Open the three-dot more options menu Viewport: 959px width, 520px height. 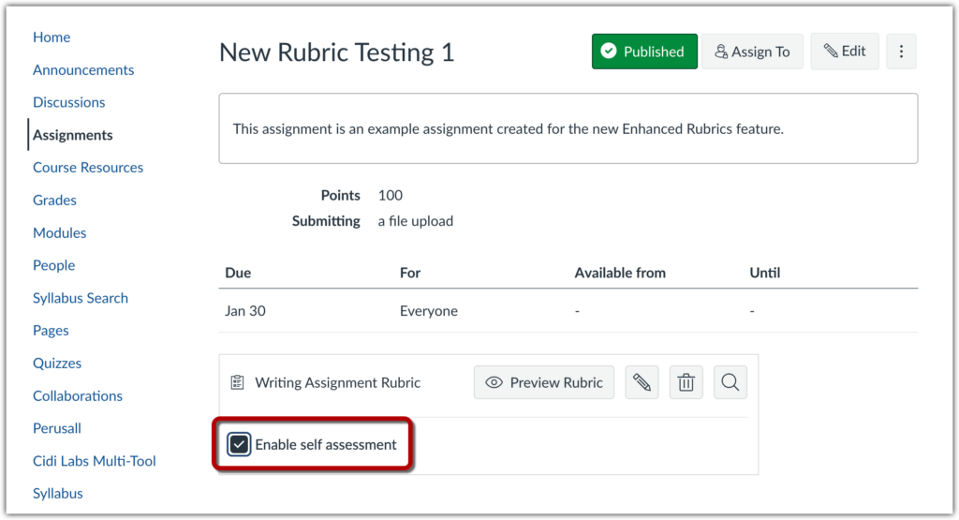click(x=901, y=52)
